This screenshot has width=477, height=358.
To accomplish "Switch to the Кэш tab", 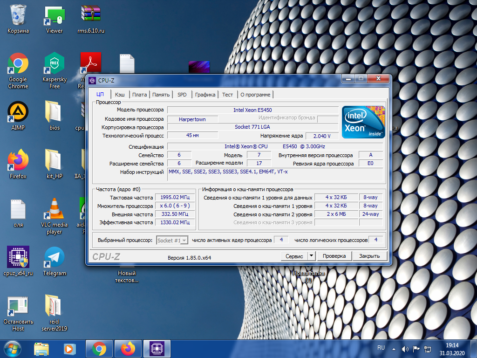I will pyautogui.click(x=120, y=95).
